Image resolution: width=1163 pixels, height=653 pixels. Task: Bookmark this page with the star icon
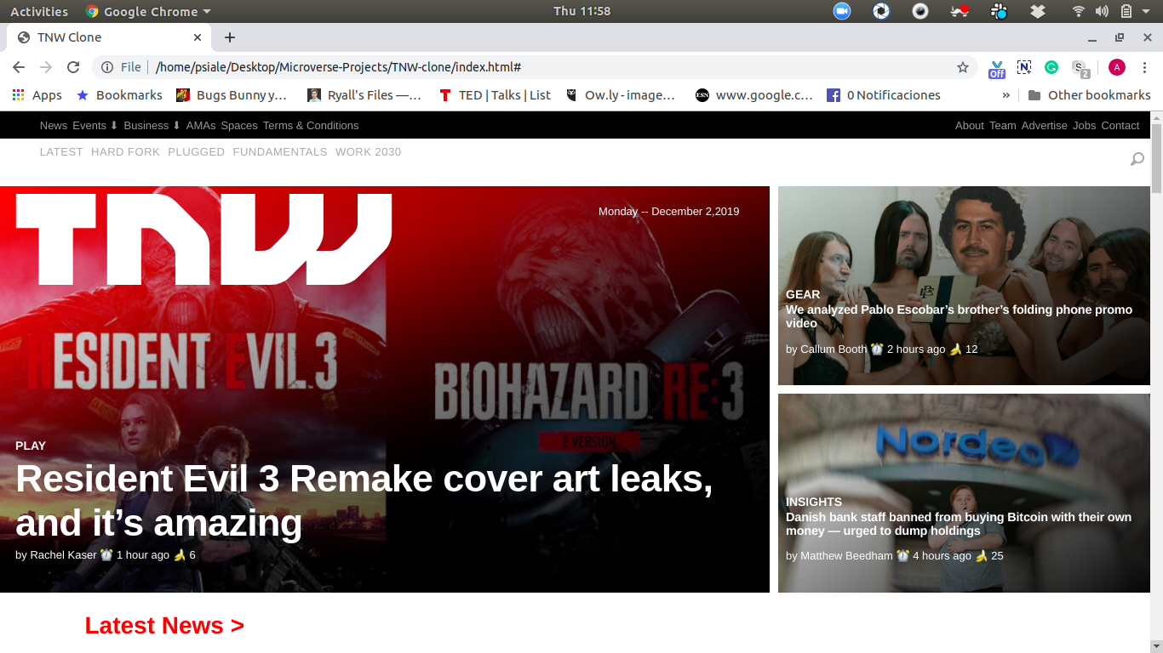[x=963, y=67]
